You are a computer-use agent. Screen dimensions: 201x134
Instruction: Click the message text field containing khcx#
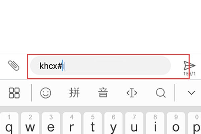pyautogui.click(x=100, y=65)
